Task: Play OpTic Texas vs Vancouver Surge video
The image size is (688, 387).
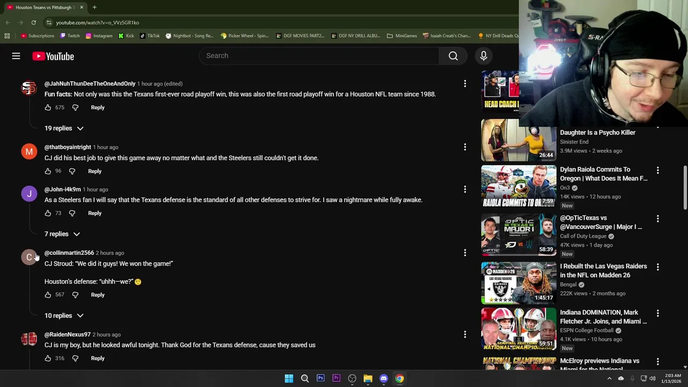Action: tap(519, 235)
